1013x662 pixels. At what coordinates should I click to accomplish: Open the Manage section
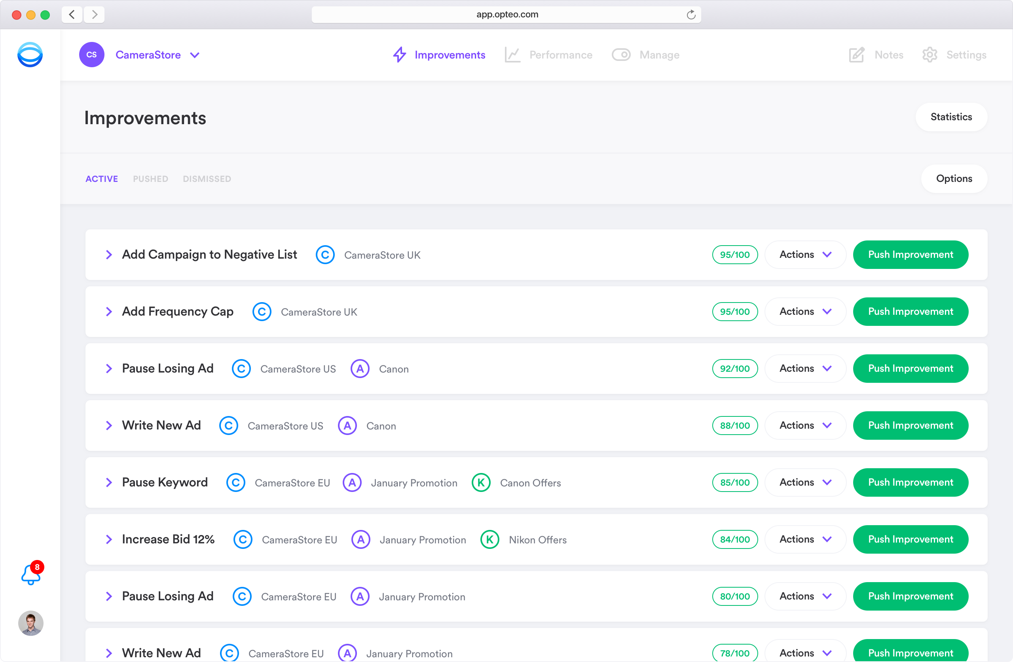[x=645, y=55]
